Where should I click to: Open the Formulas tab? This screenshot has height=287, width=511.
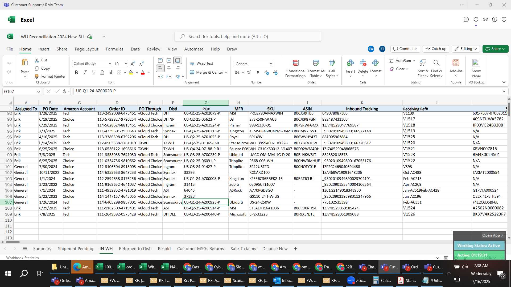coord(114,49)
